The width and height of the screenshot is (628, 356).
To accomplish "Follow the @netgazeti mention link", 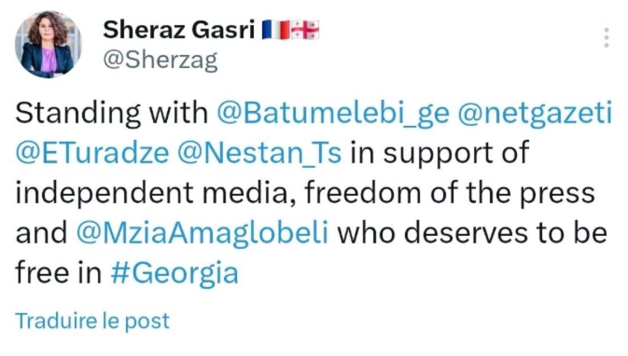I will (535, 113).
